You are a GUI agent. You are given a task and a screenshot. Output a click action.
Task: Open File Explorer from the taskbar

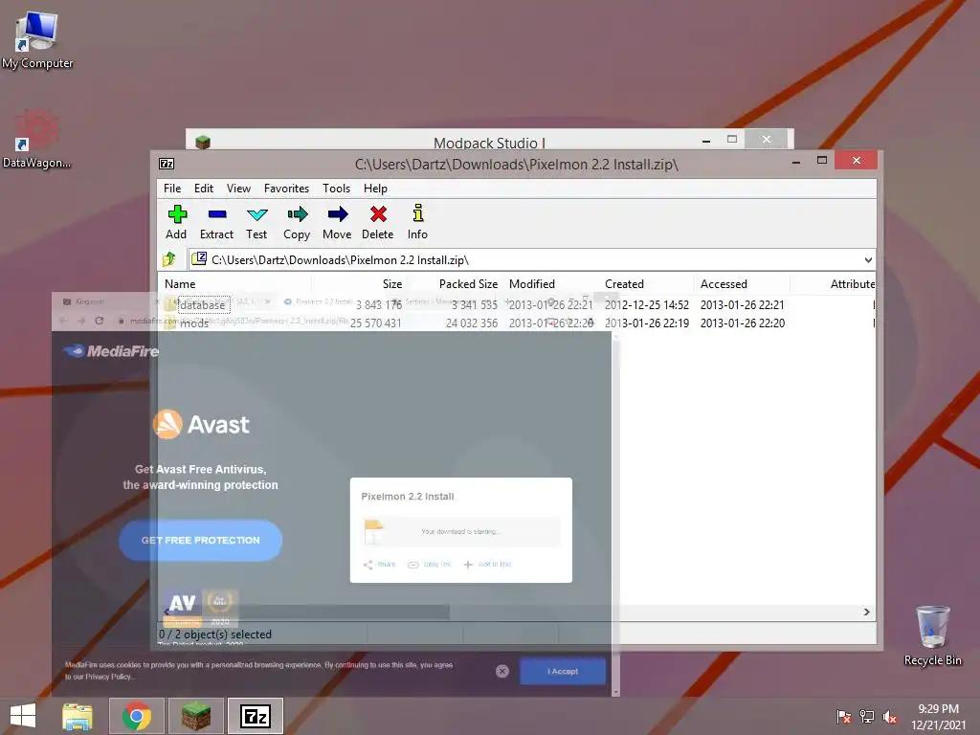(x=78, y=716)
